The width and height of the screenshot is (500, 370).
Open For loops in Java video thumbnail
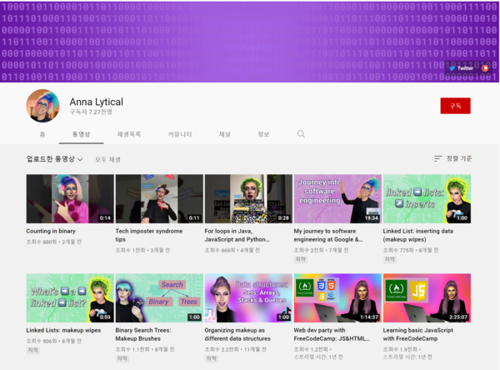point(248,198)
